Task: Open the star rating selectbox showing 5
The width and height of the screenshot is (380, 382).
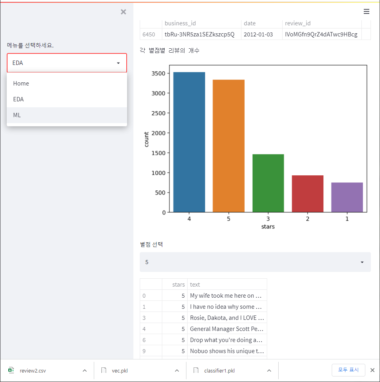Action: 255,262
